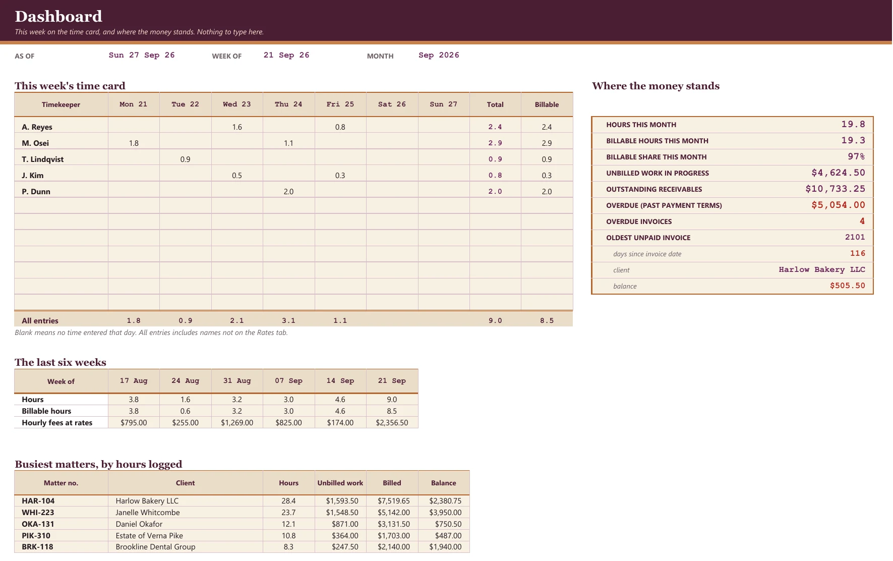Select J. Kim's Wed 23 value 0.5
Screen dimensions: 893x561
[237, 176]
